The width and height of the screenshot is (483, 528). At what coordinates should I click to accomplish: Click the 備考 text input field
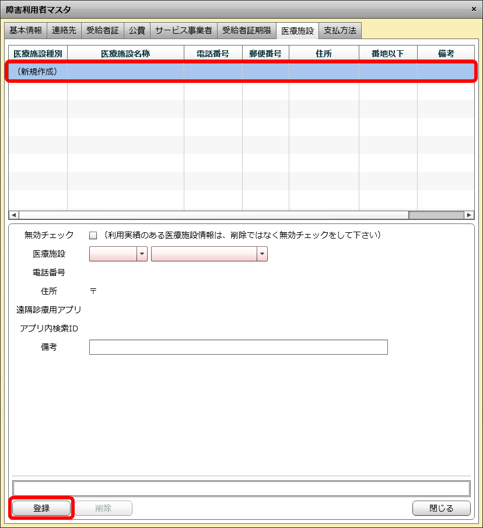point(238,347)
